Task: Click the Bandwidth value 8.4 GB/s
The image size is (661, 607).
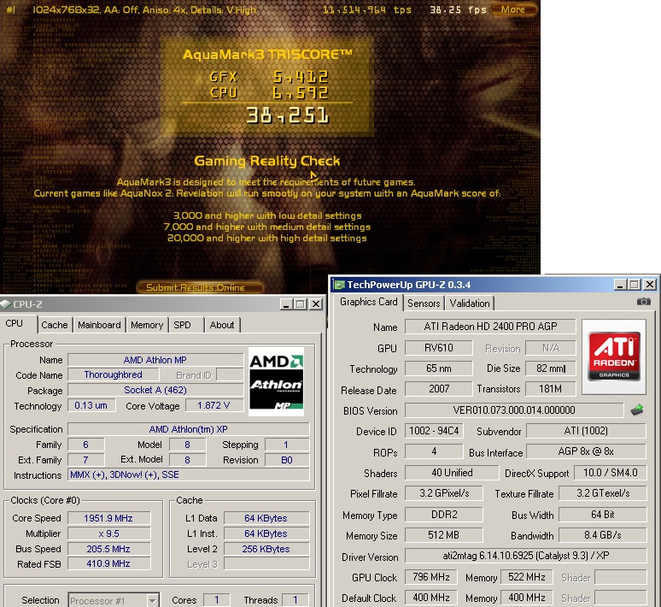Action: tap(603, 535)
